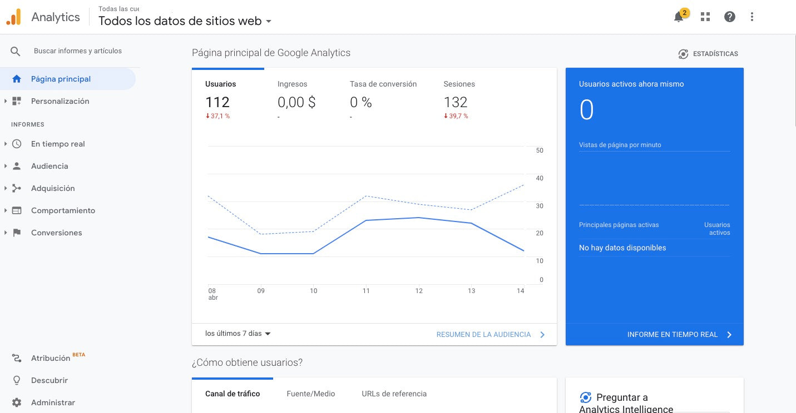Click the 'Página principal de Google Analytics' title
The width and height of the screenshot is (796, 413).
click(x=271, y=53)
